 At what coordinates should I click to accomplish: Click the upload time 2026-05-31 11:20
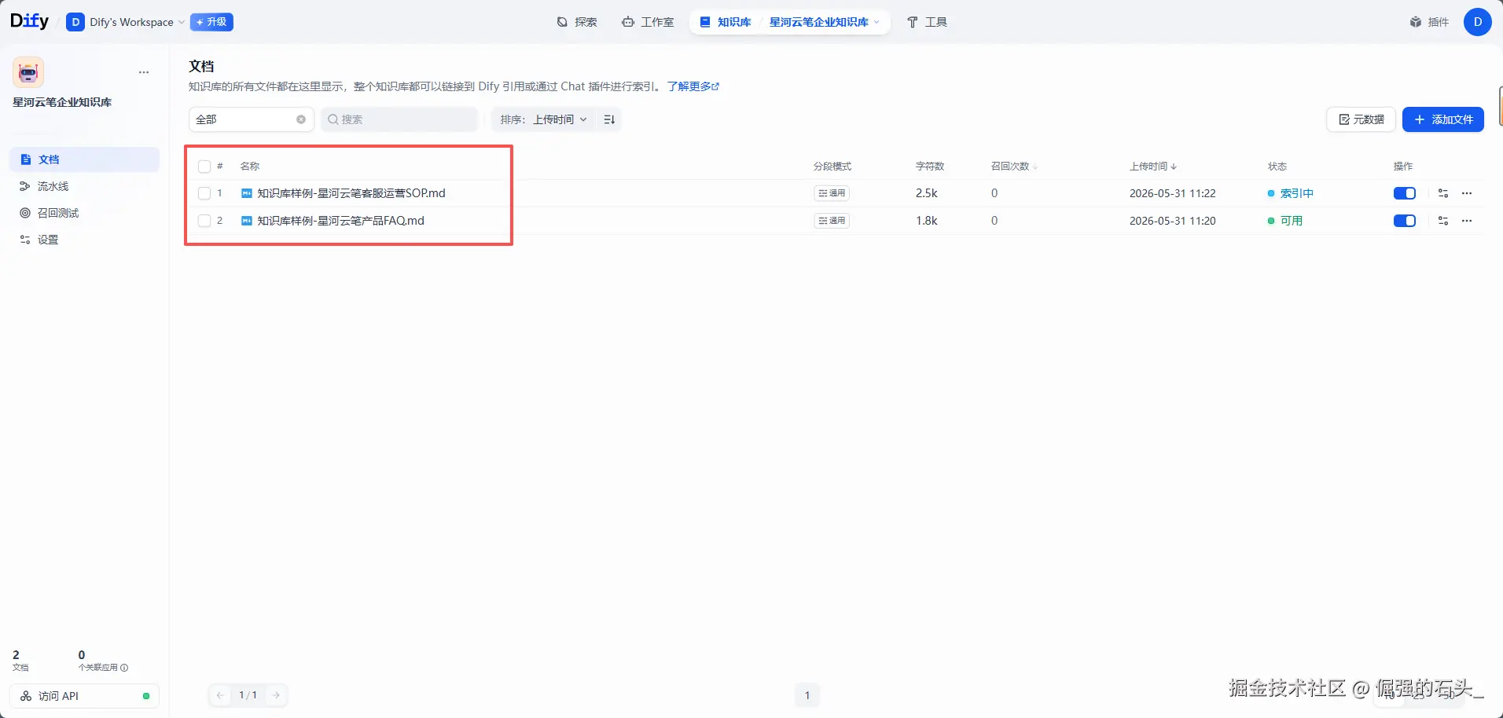pyautogui.click(x=1173, y=221)
